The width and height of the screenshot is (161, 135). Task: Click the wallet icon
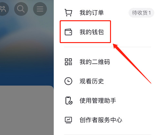coord(68,32)
